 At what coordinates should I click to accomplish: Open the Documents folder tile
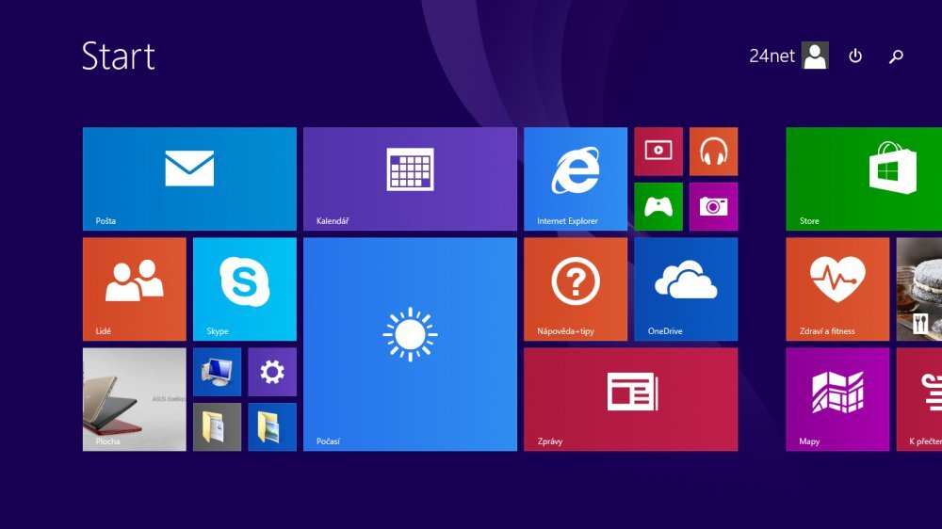(x=217, y=427)
